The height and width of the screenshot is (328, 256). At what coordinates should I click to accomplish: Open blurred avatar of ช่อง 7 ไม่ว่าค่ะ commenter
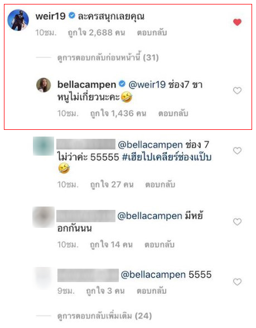[44, 146]
